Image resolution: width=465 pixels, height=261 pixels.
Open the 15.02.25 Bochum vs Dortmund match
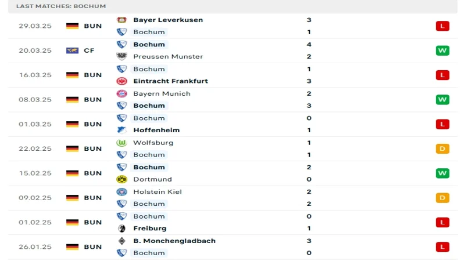coord(233,173)
